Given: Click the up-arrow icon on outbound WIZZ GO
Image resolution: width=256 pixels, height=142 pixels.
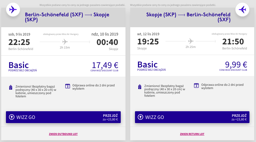Looking at the screenshot, I should click(12, 117).
